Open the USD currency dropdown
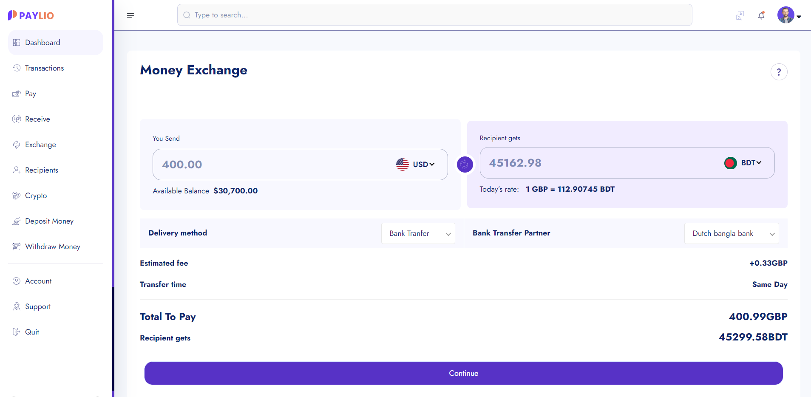The image size is (811, 397). pyautogui.click(x=423, y=164)
